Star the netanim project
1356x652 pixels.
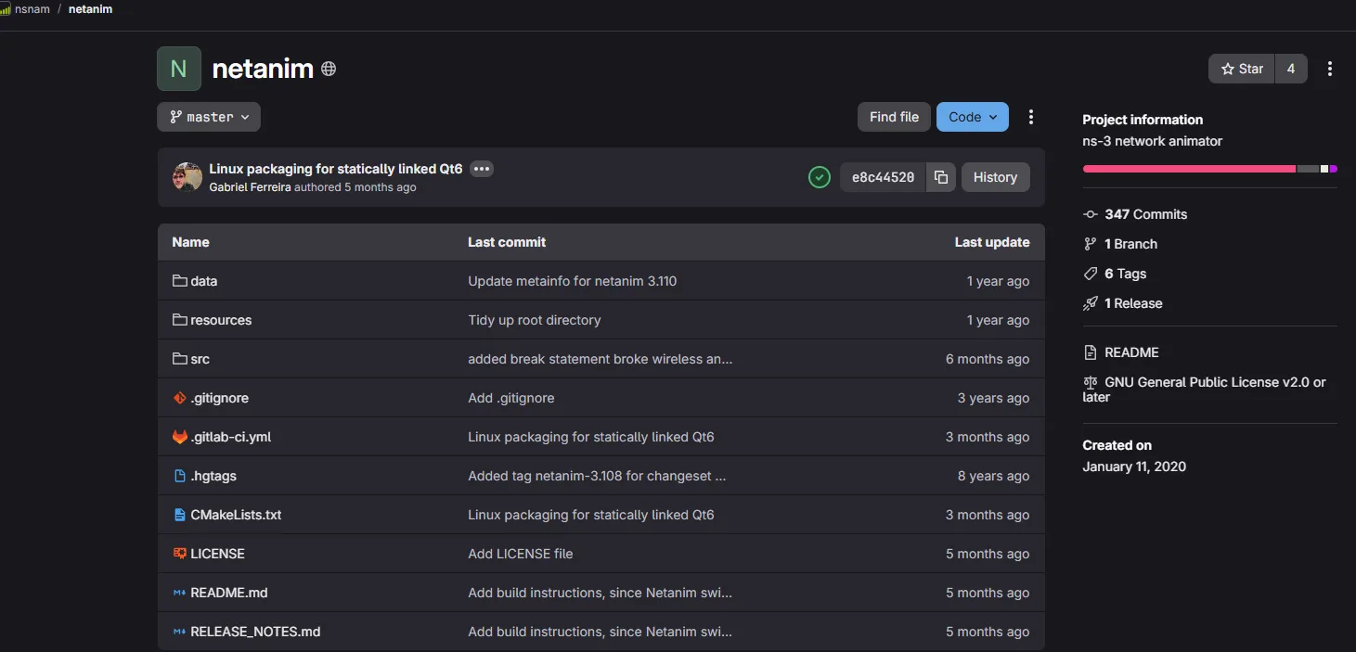[1242, 69]
